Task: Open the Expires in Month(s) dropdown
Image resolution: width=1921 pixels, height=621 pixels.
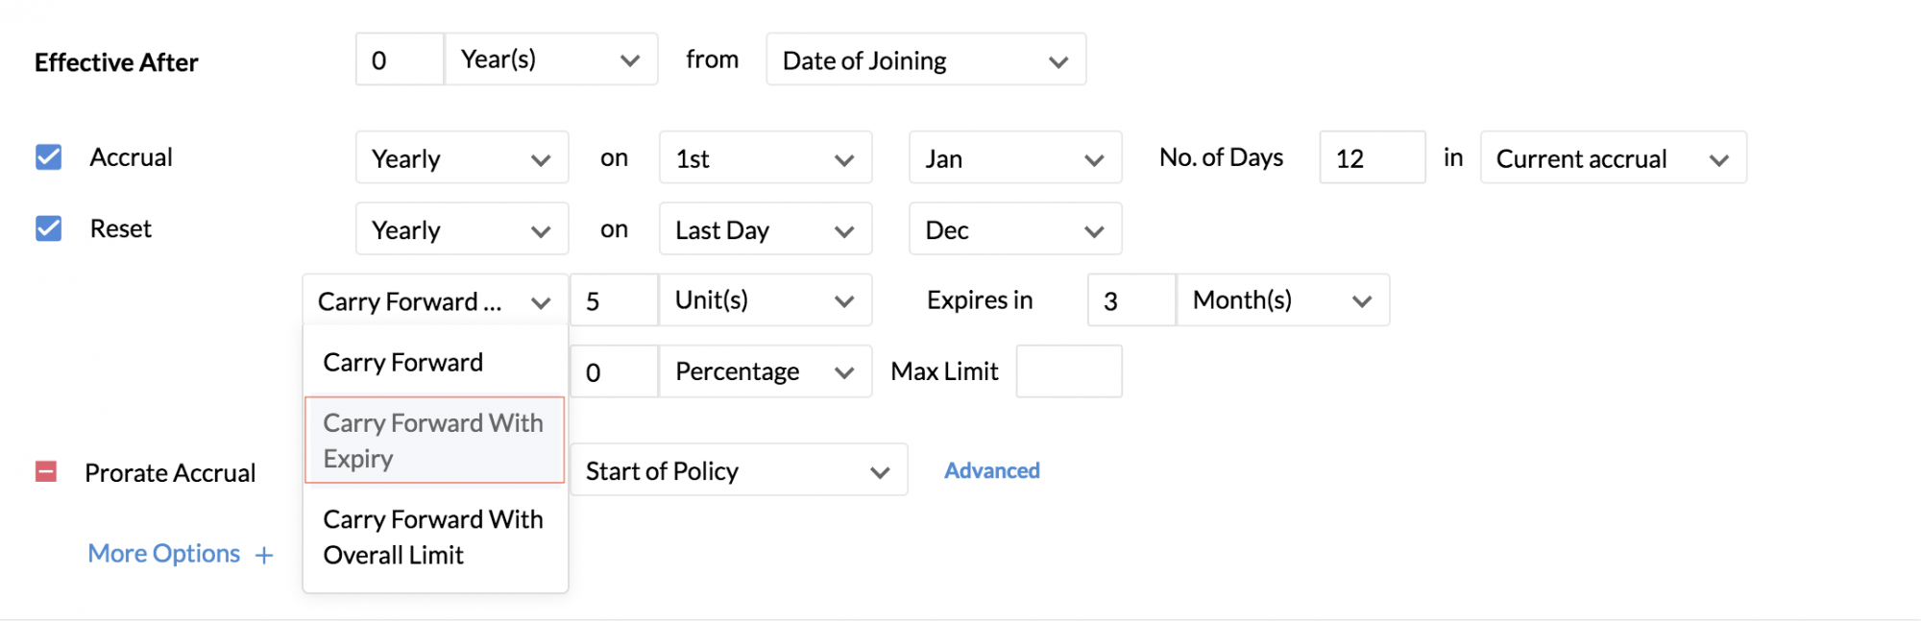Action: pos(1282,300)
